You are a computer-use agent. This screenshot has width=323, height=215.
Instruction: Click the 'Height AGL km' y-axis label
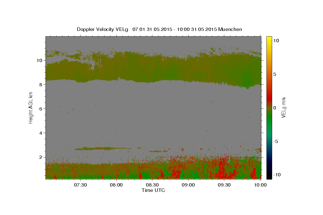point(31,107)
